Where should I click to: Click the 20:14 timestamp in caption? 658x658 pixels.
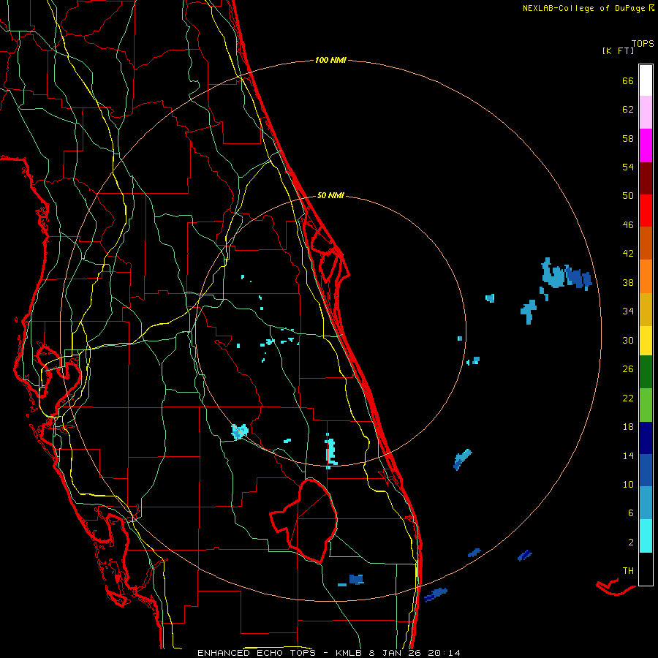coord(444,653)
